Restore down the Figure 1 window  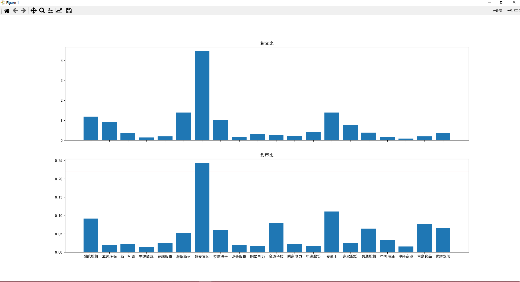(x=502, y=2)
